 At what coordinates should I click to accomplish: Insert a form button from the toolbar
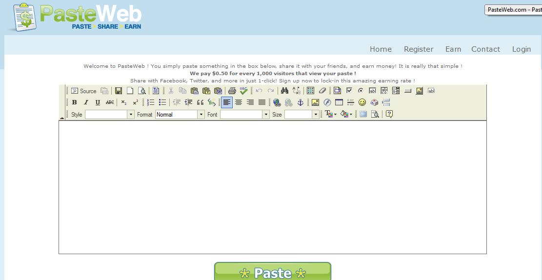click(407, 91)
